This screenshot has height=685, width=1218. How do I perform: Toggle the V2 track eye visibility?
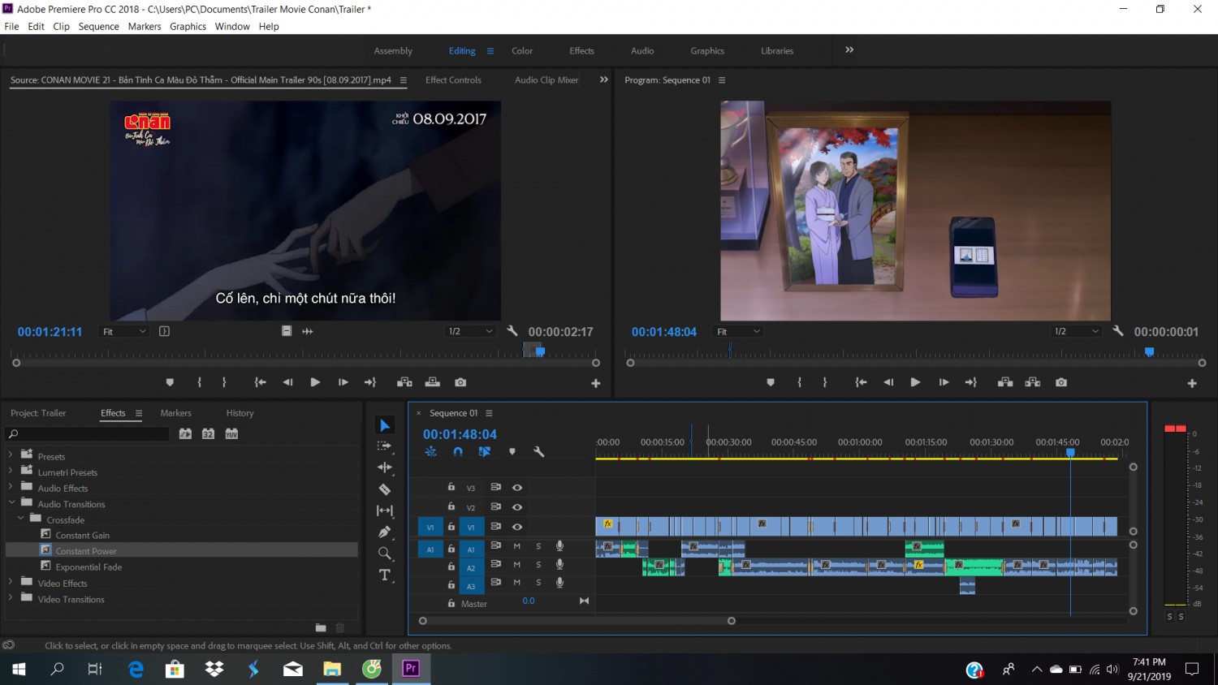tap(517, 507)
